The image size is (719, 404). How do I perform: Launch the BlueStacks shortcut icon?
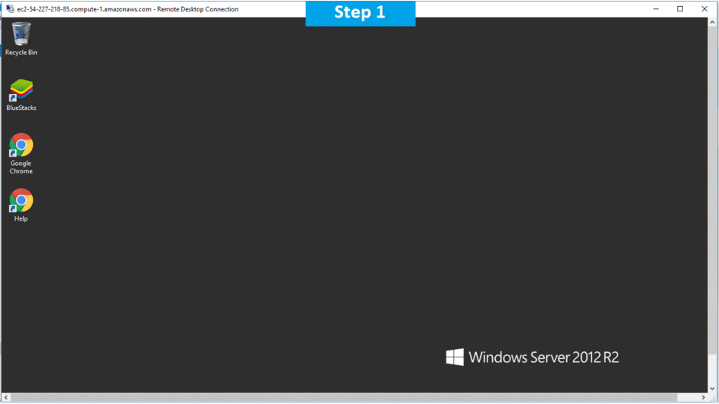pos(21,90)
